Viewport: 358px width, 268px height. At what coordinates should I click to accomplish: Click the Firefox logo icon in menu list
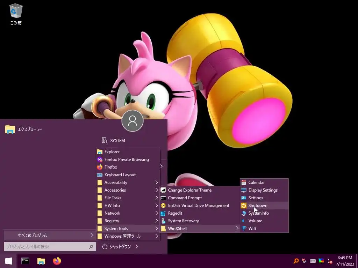(x=100, y=167)
